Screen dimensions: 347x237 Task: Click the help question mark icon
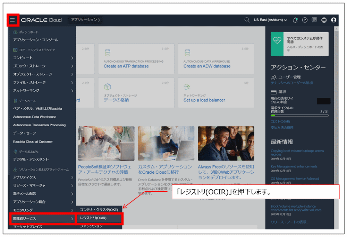click(x=304, y=20)
